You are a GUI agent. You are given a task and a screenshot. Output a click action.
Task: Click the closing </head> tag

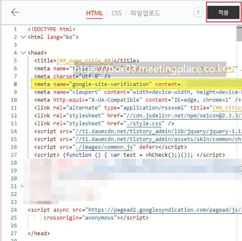point(39,234)
